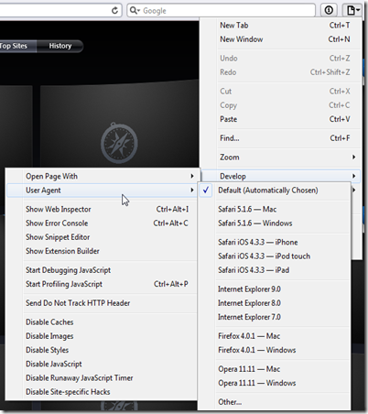This screenshot has height=414, width=368.
Task: Toggle Disable Site-specific Hacks
Action: point(103,392)
